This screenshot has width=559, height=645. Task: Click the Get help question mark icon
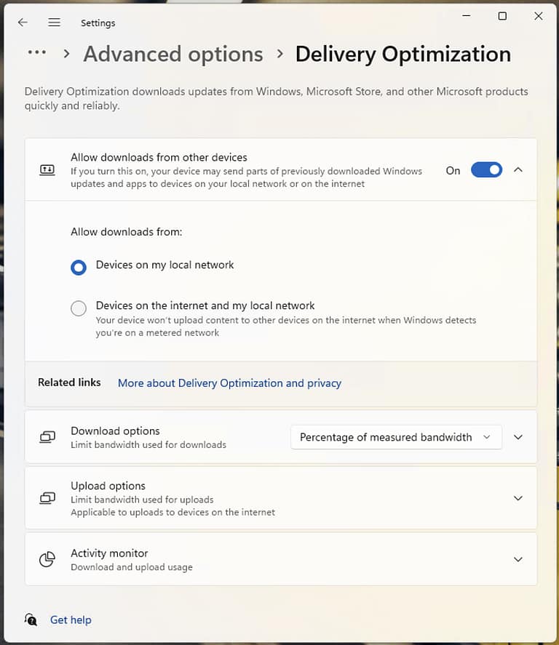31,620
